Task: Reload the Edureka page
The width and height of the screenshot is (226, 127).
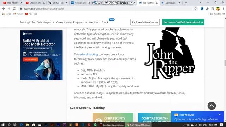Action: pos(14,8)
